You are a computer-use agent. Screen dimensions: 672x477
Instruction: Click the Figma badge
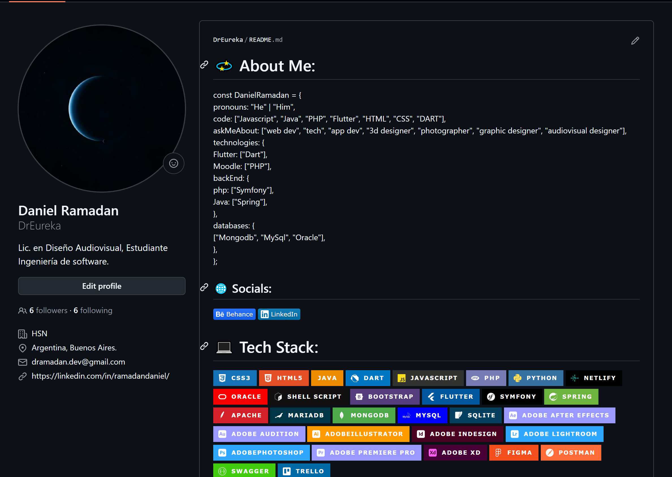pyautogui.click(x=513, y=453)
